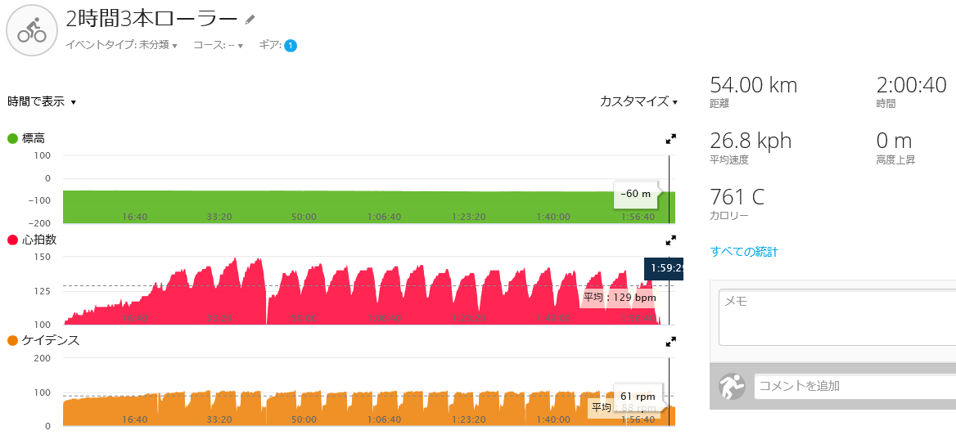Click the ギア label

click(270, 45)
